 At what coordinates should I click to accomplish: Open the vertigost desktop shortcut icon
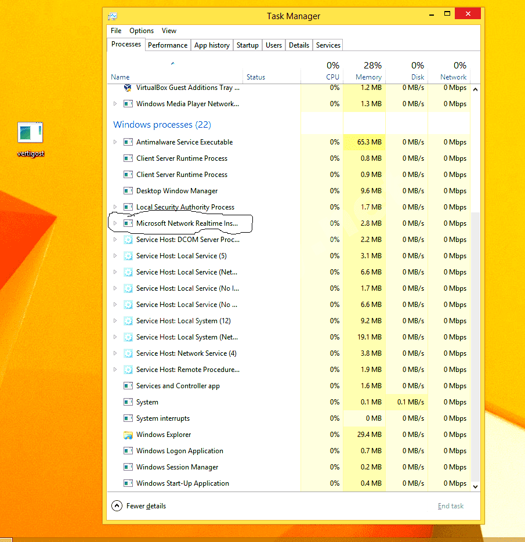30,133
